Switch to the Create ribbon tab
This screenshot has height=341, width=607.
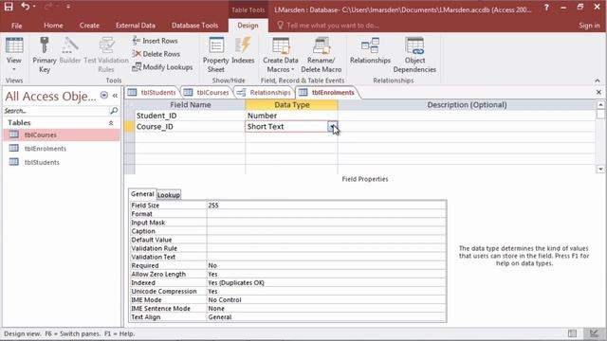tap(89, 26)
